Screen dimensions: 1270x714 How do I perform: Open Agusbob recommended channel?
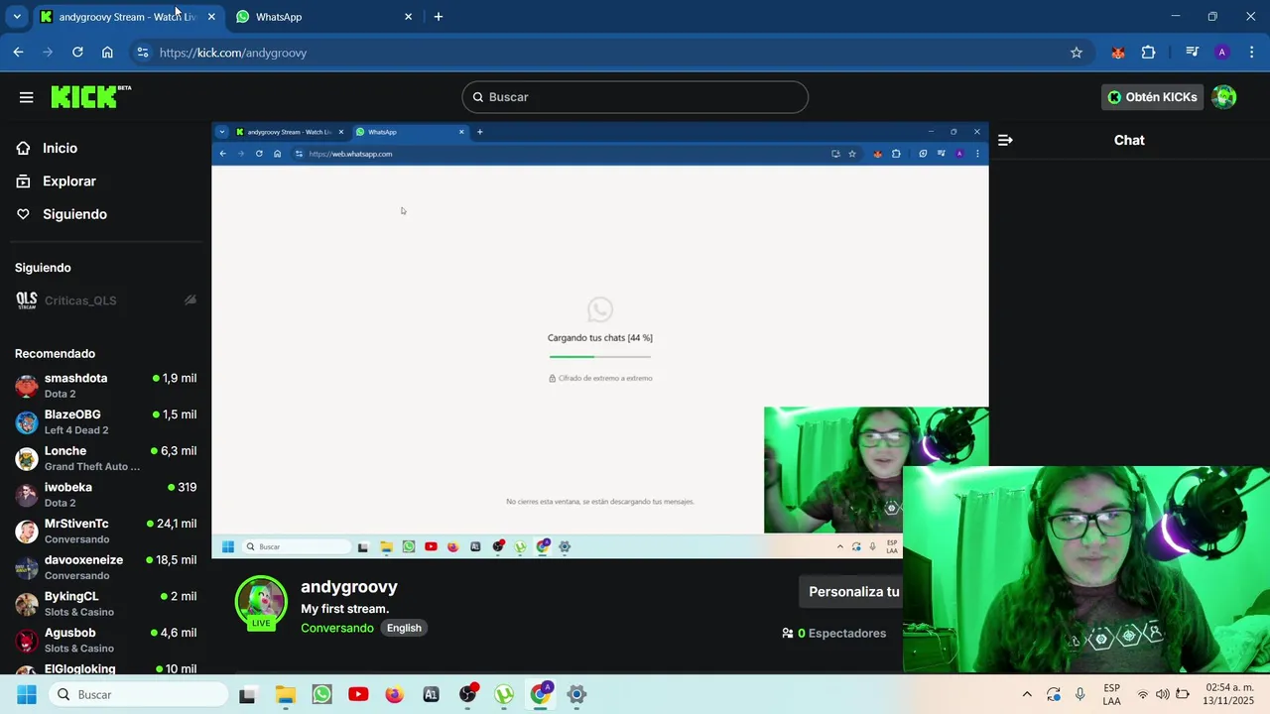click(x=105, y=640)
